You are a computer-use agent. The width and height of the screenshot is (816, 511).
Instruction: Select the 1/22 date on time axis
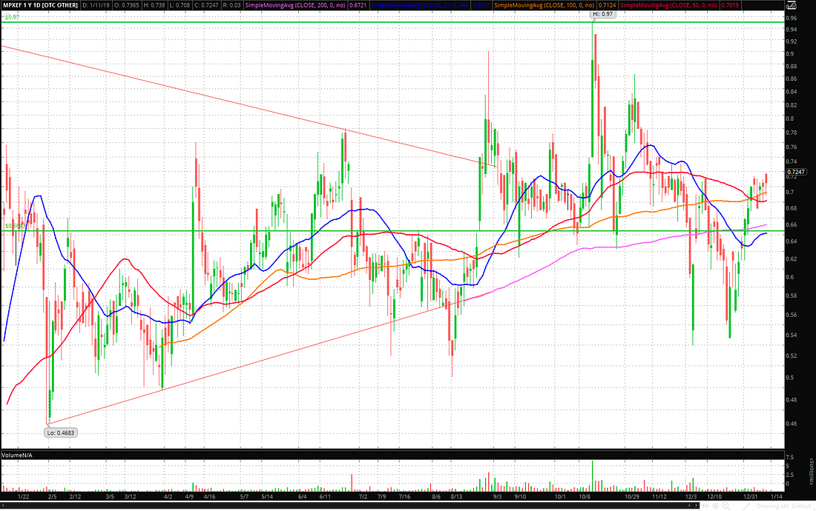pos(22,498)
